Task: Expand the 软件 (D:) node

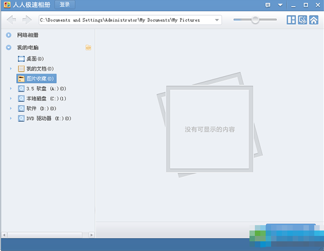Action: (x=11, y=108)
